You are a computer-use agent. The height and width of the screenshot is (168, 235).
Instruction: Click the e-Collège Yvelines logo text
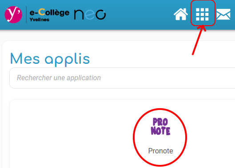pos(49,15)
